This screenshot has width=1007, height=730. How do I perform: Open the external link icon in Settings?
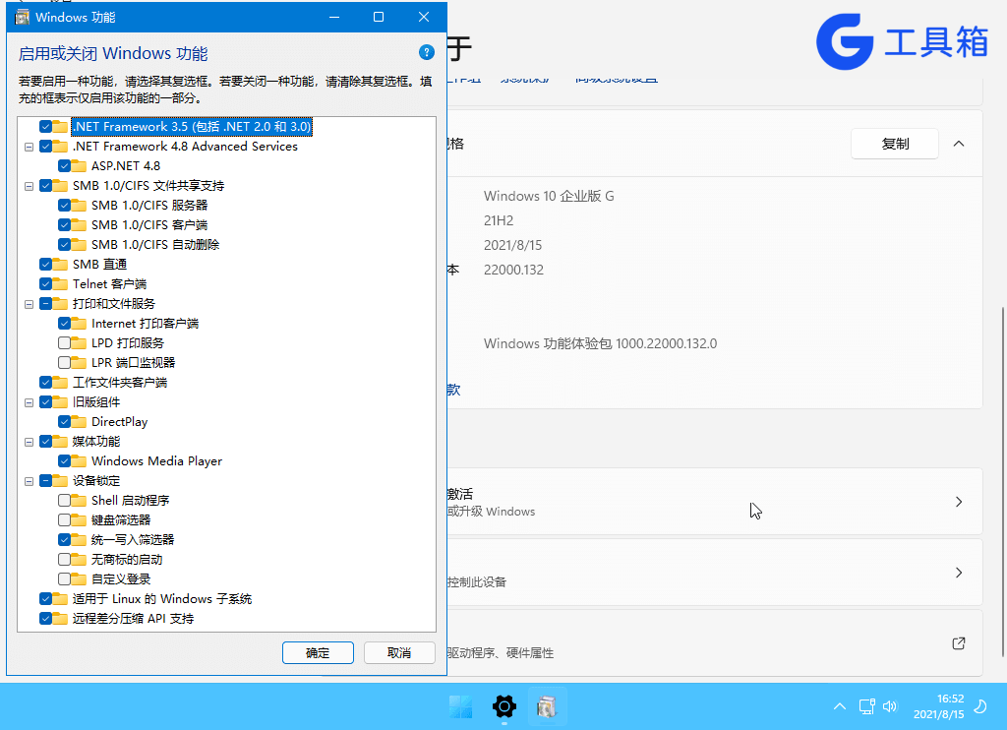(x=959, y=643)
